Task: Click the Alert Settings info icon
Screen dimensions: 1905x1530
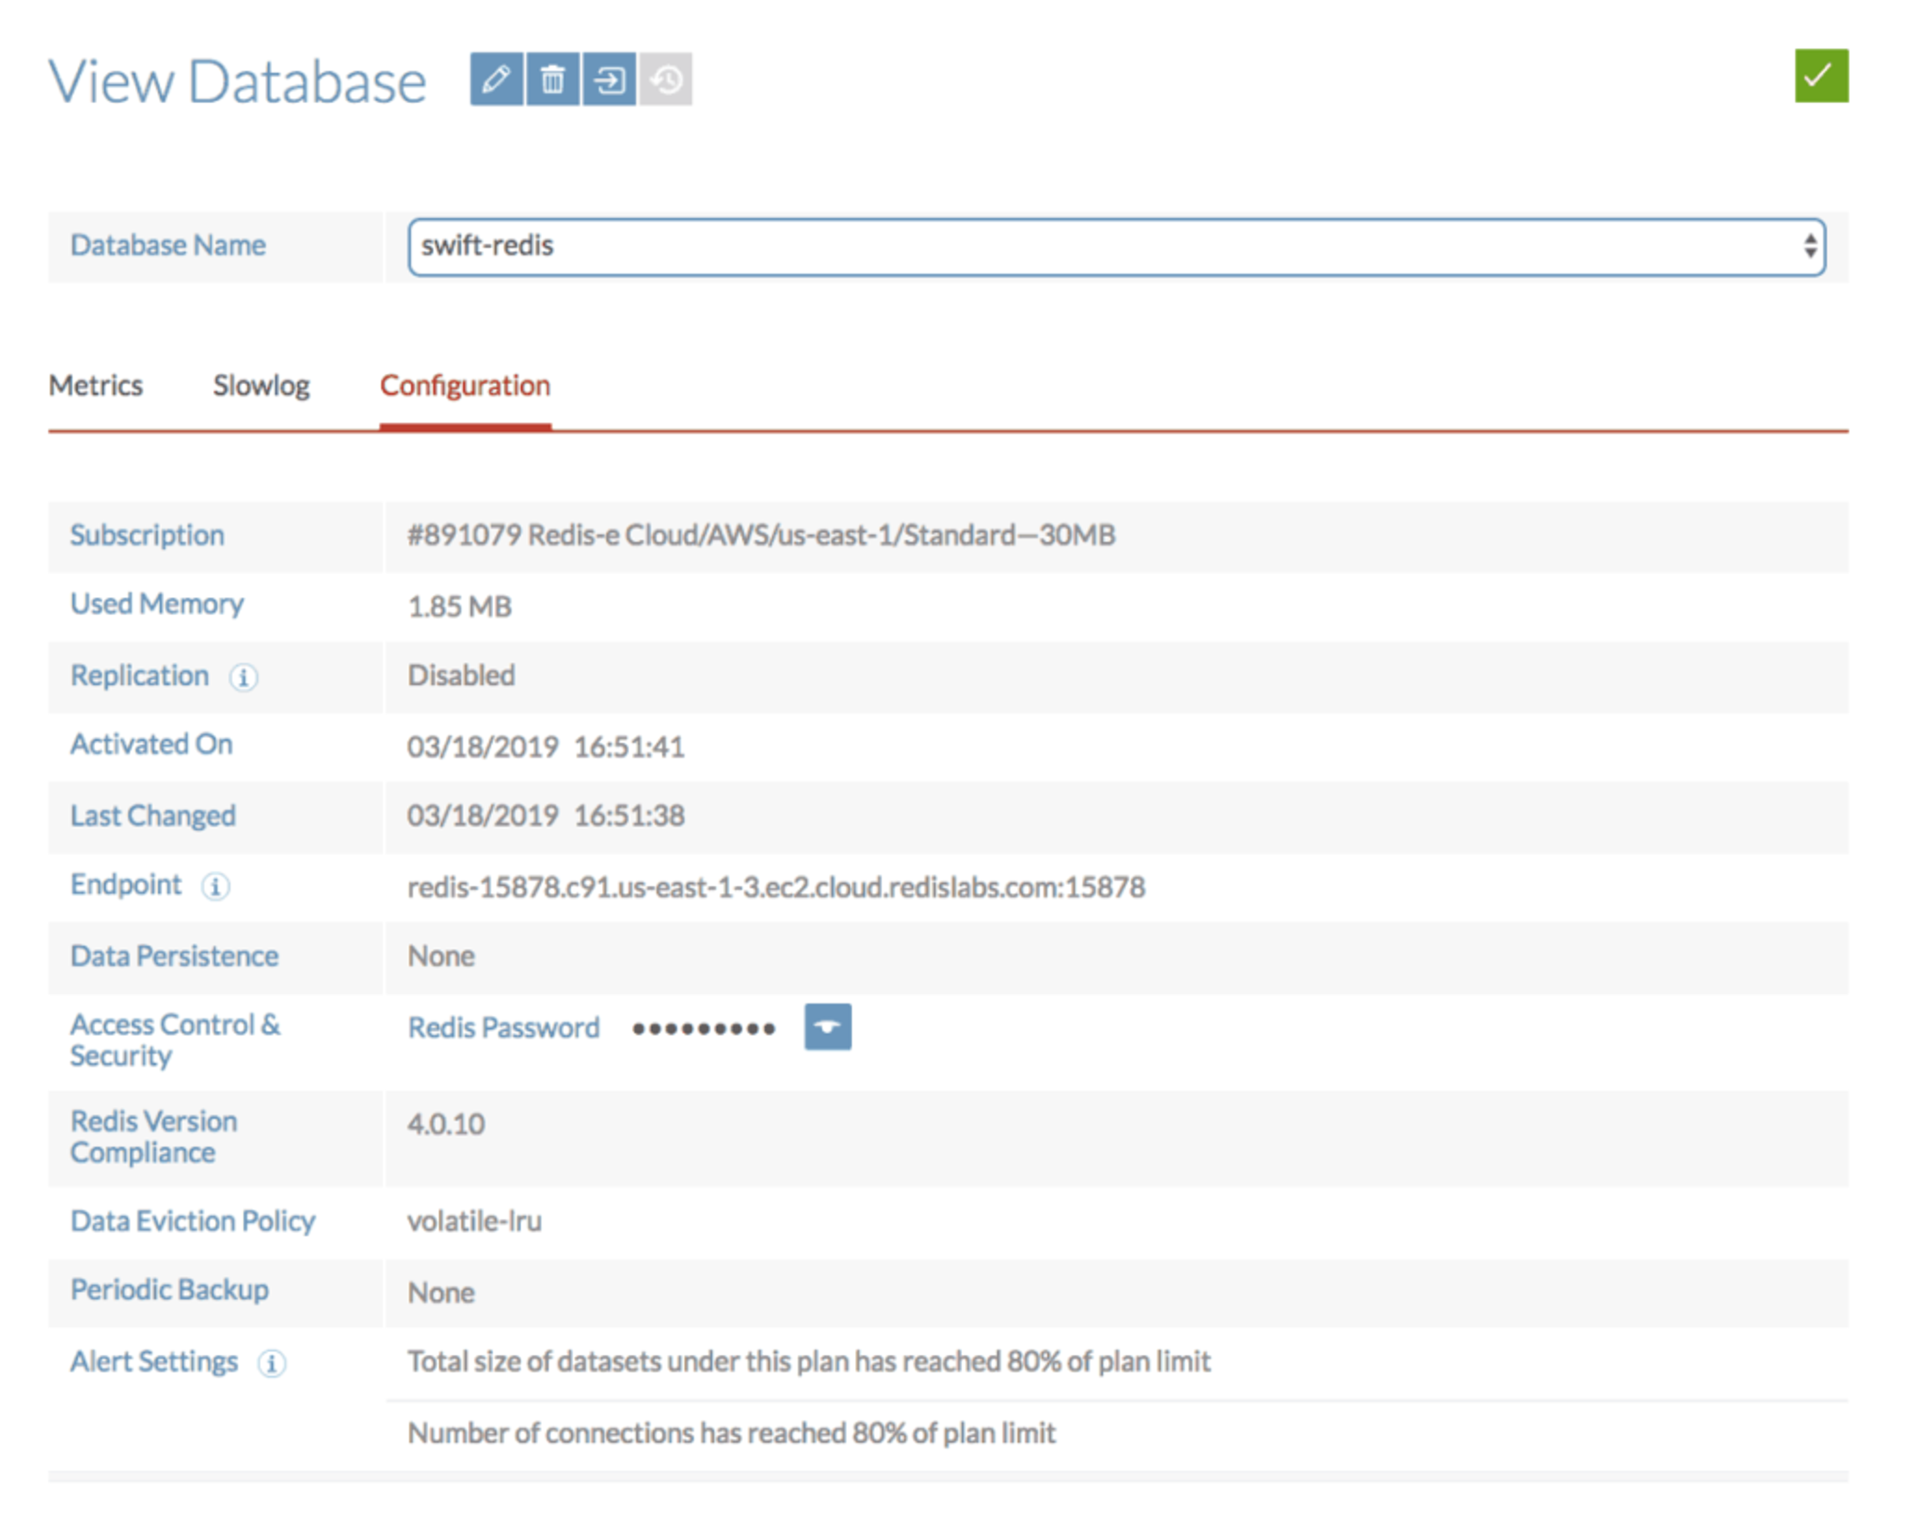Action: point(271,1364)
